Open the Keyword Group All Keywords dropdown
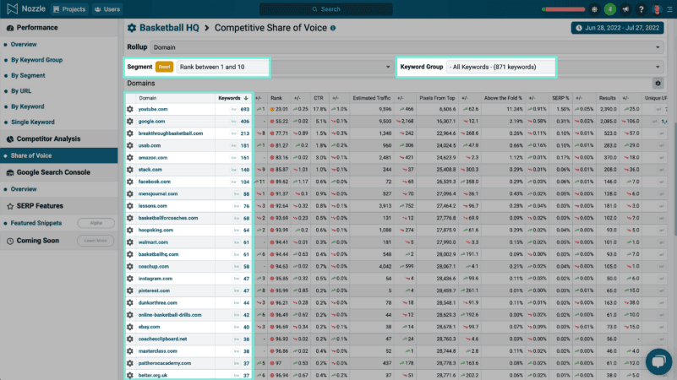This screenshot has width=677, height=380. point(554,67)
